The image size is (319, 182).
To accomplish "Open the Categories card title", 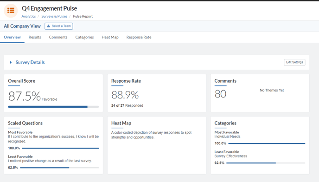I will pos(225,123).
